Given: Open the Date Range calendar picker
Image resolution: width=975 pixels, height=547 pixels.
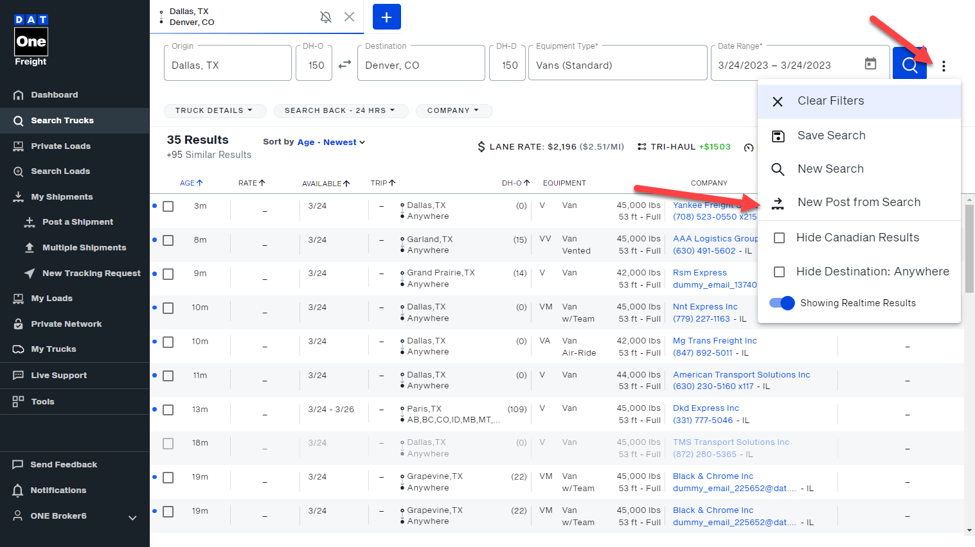Looking at the screenshot, I should tap(870, 64).
